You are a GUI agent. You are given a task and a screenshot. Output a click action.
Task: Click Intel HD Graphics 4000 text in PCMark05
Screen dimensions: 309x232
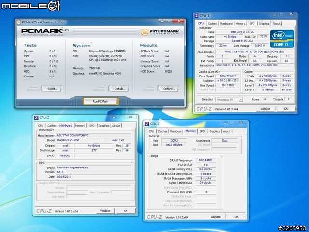[105, 74]
